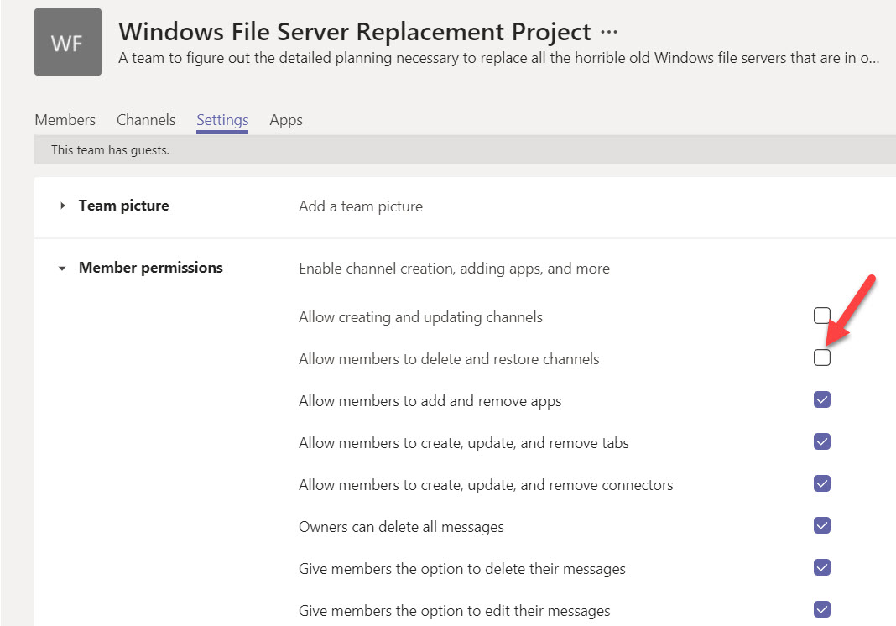Switch to the Members tab

click(65, 120)
